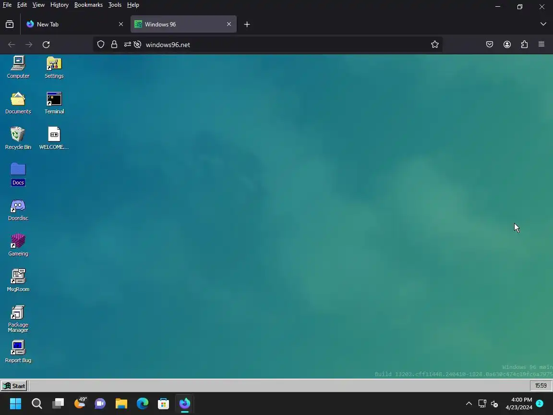Open the network status tray icon
This screenshot has height=415, width=553.
pos(482,403)
